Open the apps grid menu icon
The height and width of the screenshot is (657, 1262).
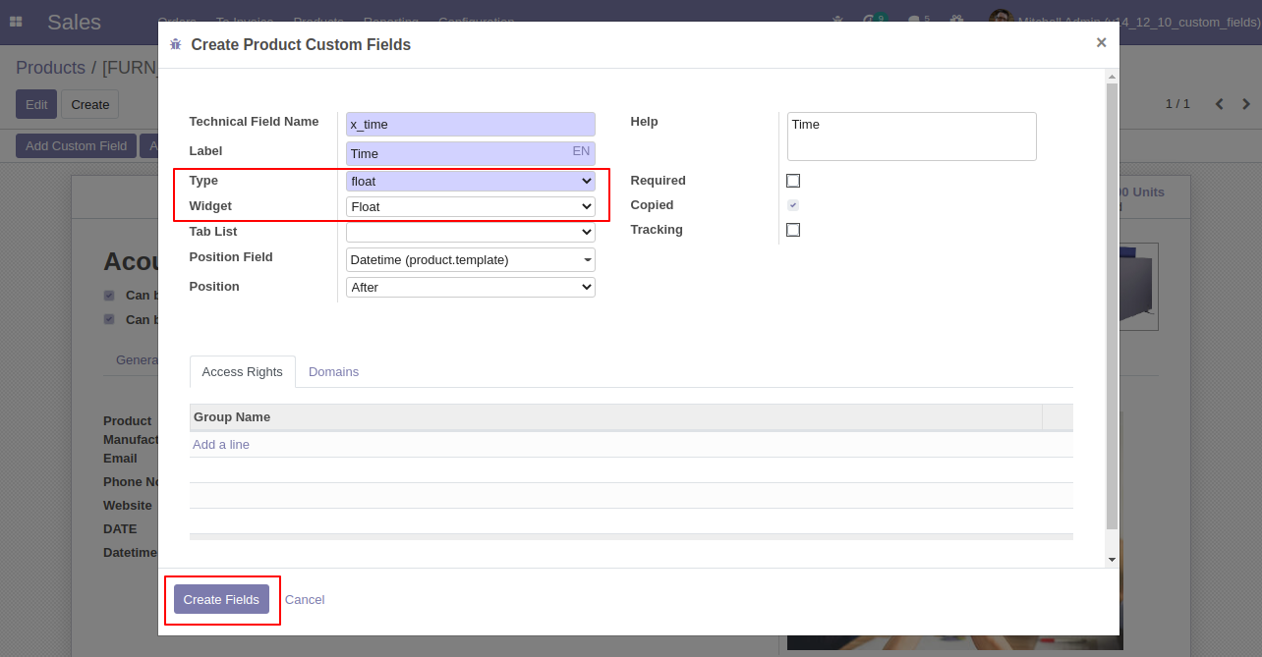click(16, 22)
